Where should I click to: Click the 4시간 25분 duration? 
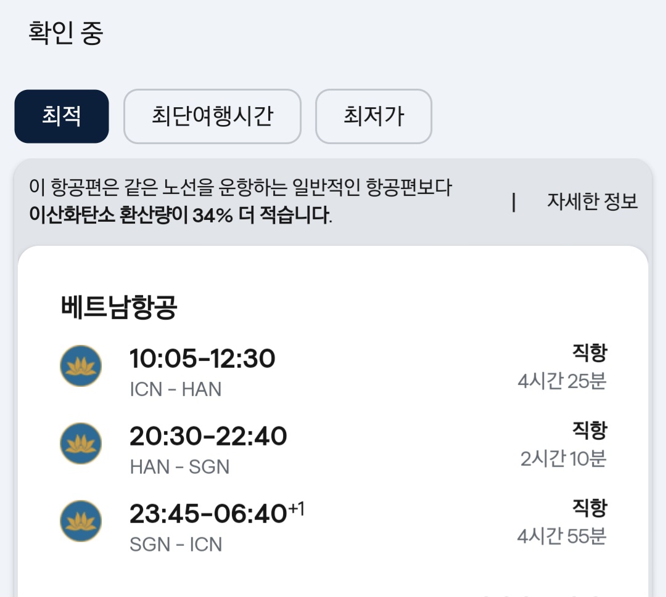point(562,381)
